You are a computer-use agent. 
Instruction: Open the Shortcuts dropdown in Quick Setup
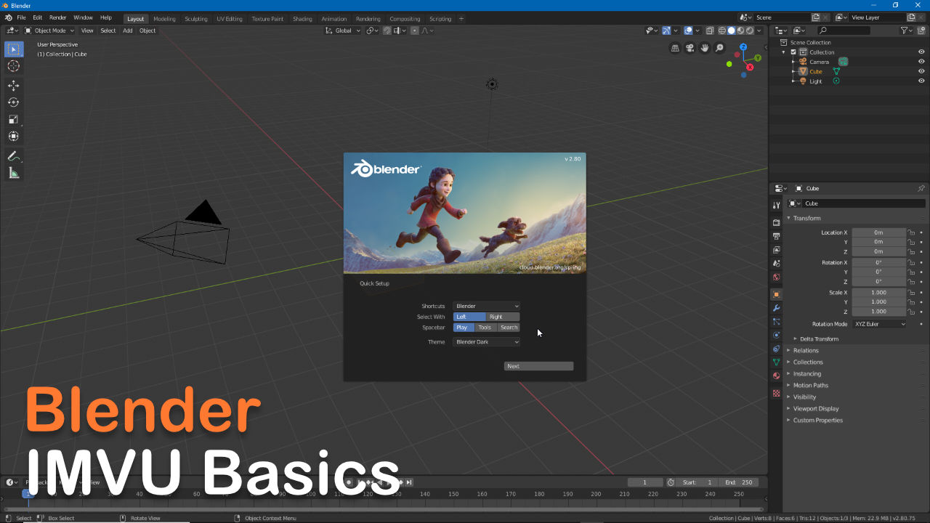pyautogui.click(x=486, y=307)
